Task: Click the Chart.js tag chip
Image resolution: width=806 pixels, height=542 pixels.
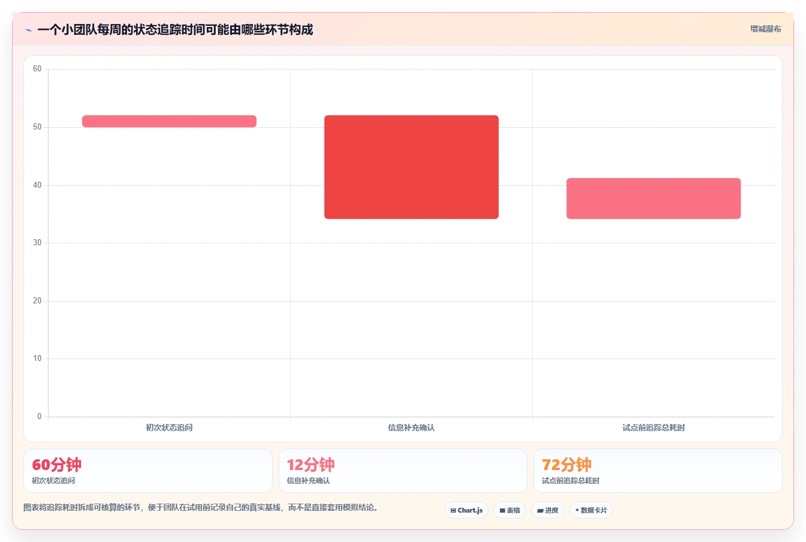Action: [466, 510]
